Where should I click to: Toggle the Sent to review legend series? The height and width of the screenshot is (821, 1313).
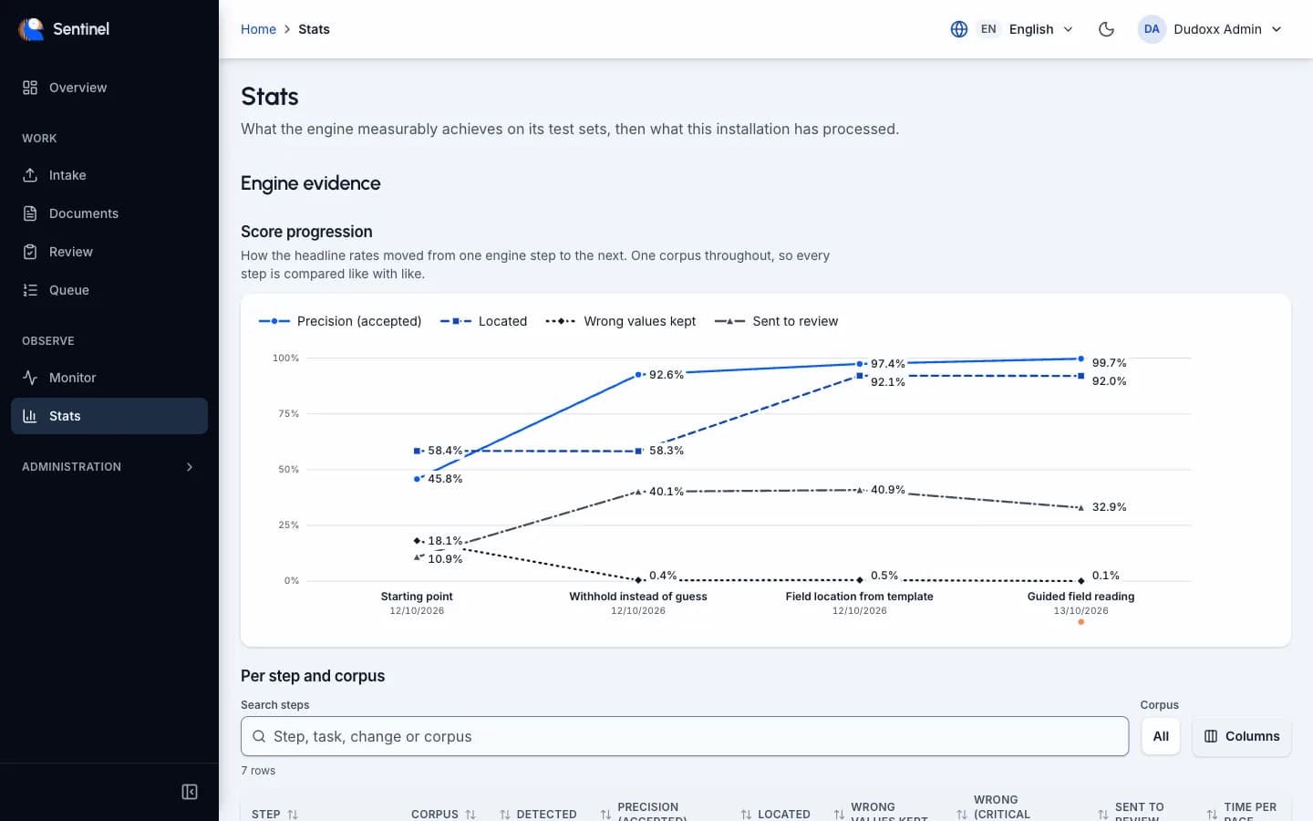coord(776,321)
